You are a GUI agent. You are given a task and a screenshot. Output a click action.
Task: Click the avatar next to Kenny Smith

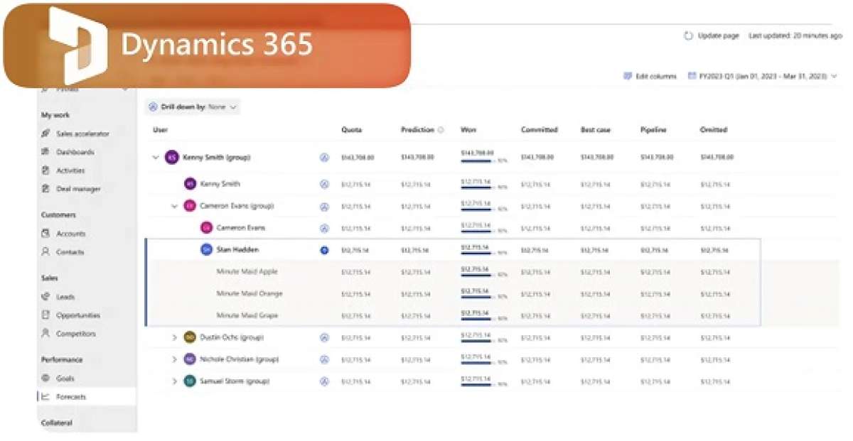[x=190, y=184]
